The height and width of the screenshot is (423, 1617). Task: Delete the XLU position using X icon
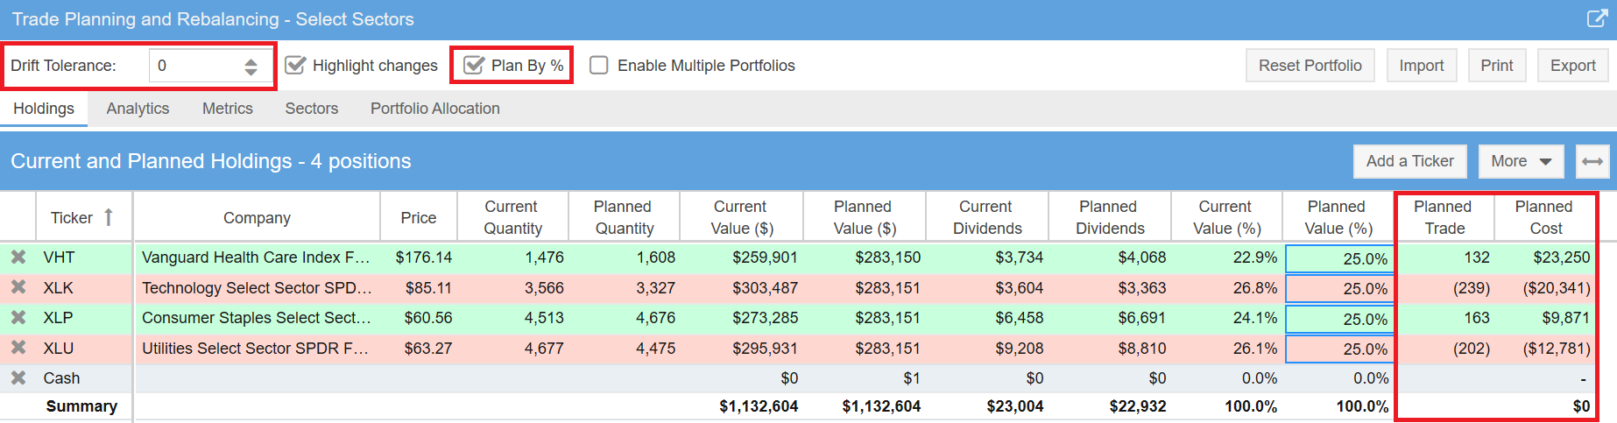[18, 348]
